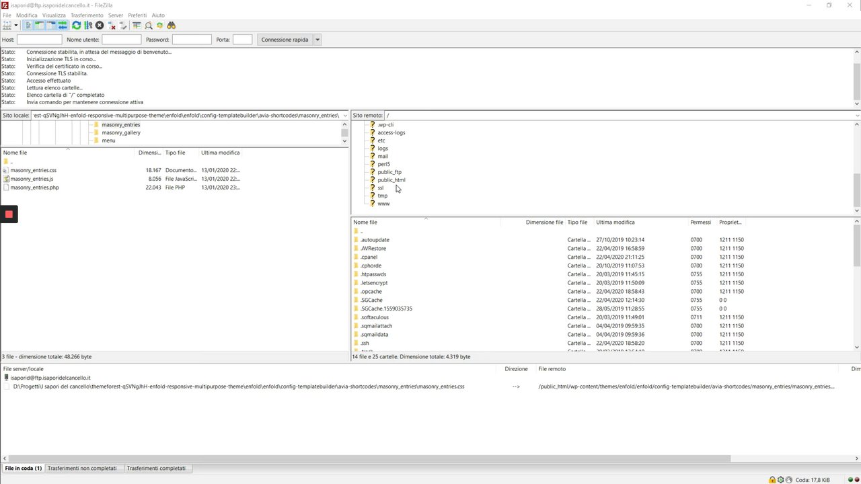The image size is (861, 484).
Task: Select masonry_gallery folder in local tree
Action: point(121,132)
